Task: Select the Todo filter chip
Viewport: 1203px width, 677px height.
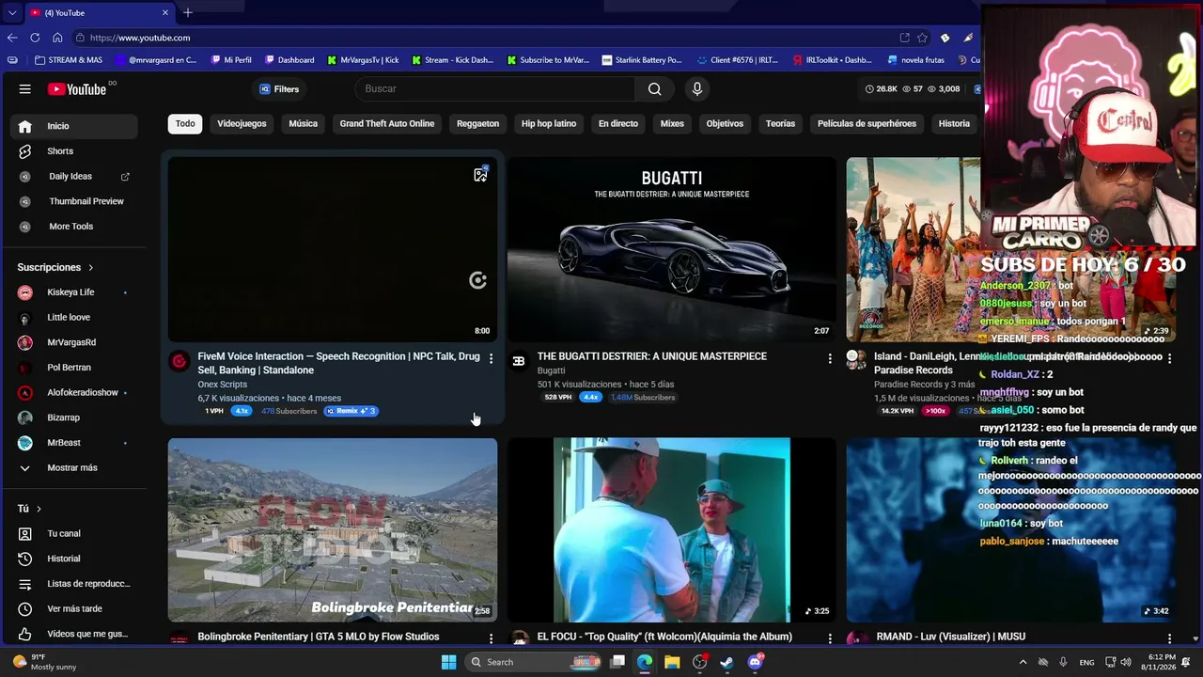Action: coord(185,124)
